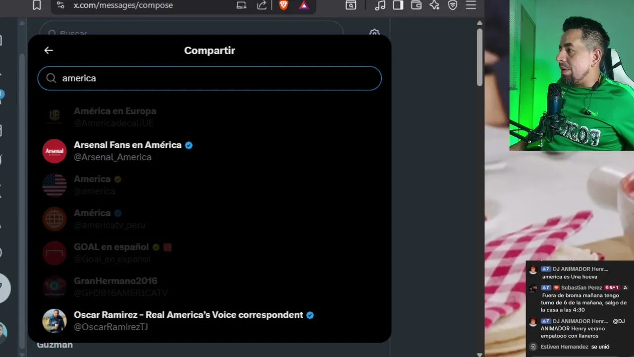The image size is (634, 357).
Task: Open site settings icon beside the URL
Action: pyautogui.click(x=60, y=5)
